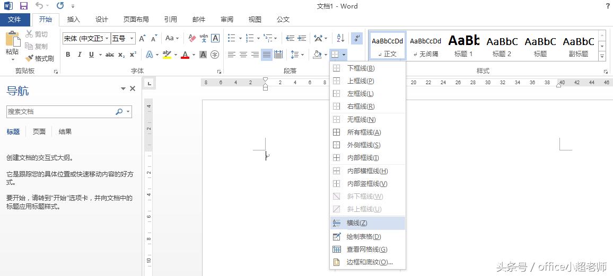Click the hanging indent marker on ruler
Viewport: 613px width, 276px height.
pyautogui.click(x=266, y=85)
